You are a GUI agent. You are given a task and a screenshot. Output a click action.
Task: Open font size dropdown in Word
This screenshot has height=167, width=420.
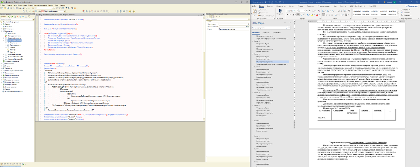click(x=304, y=11)
